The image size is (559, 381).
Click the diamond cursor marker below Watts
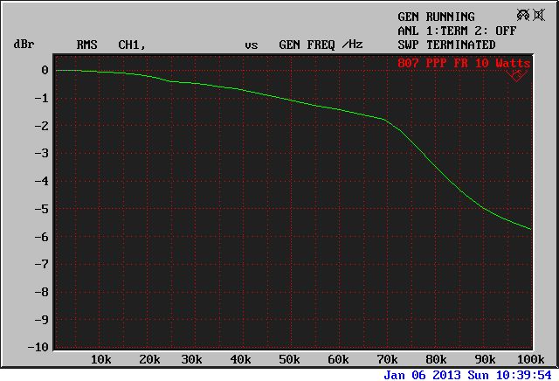tap(516, 76)
